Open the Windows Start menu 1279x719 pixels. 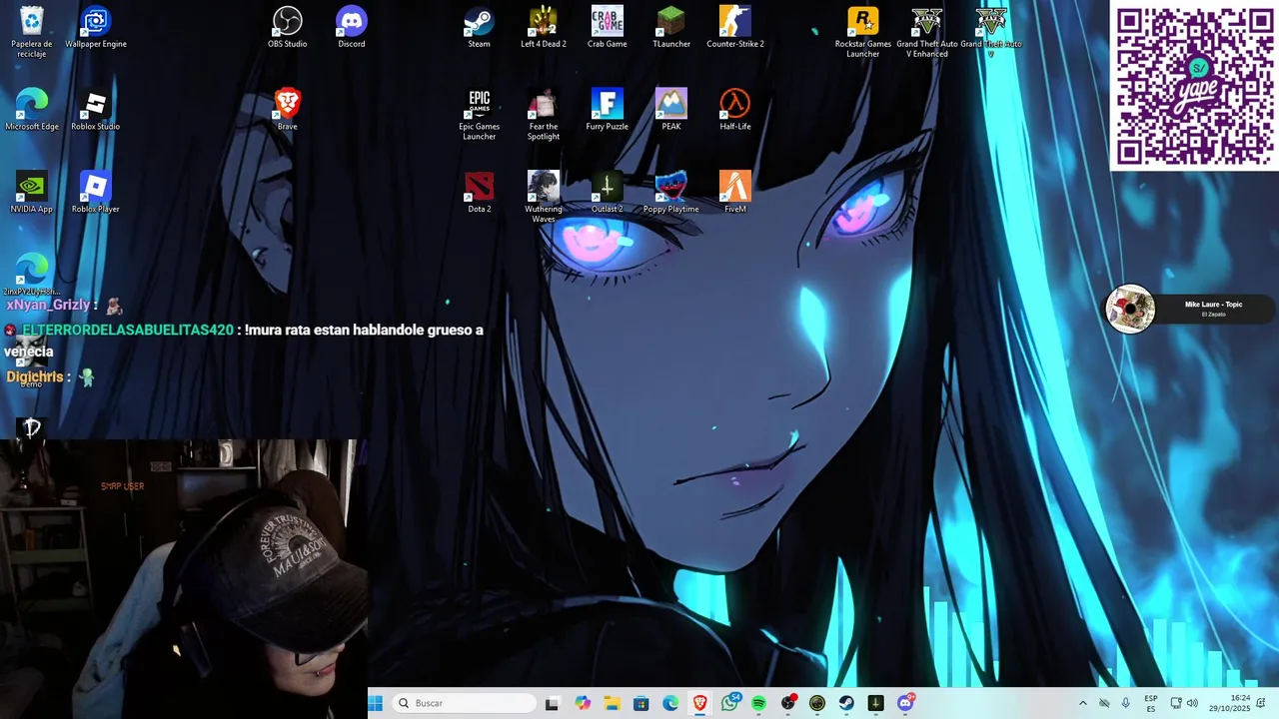click(x=376, y=703)
